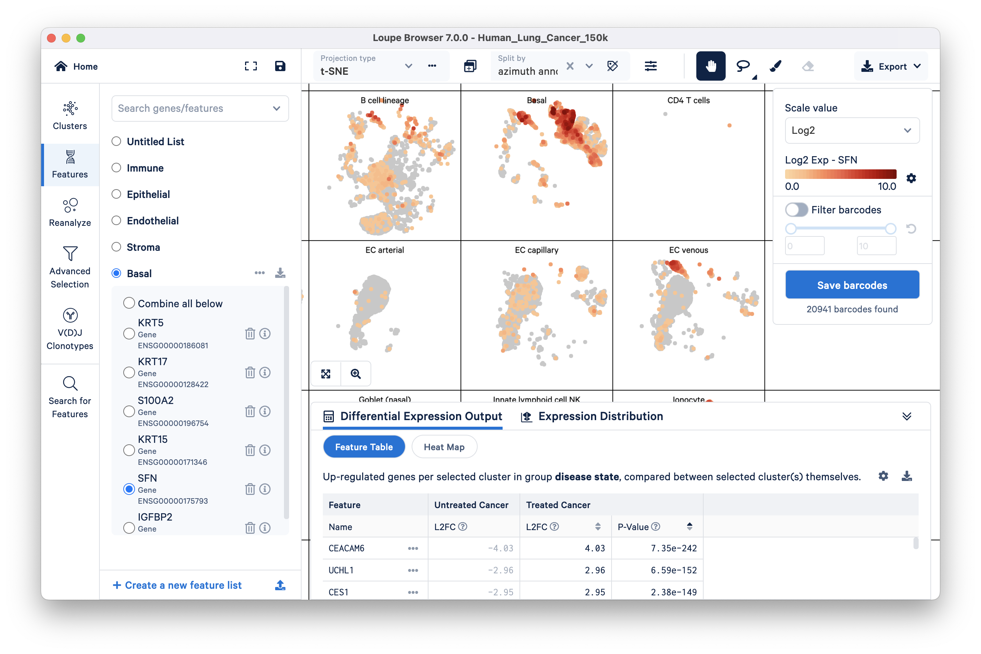Open the Reanalyze sidebar panel
The height and width of the screenshot is (654, 981).
click(70, 212)
